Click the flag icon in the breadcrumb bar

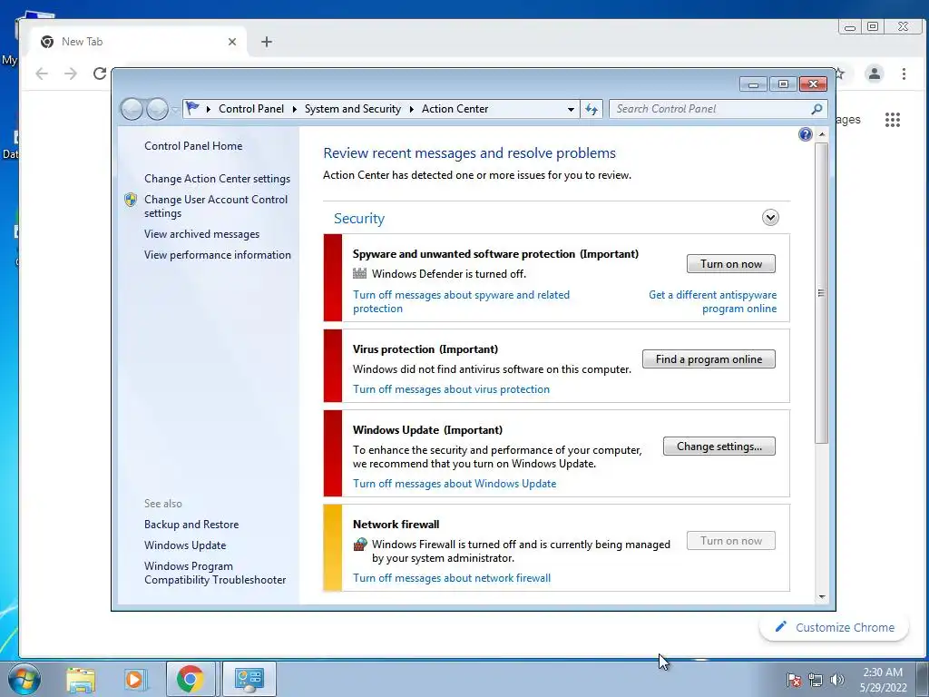[192, 109]
